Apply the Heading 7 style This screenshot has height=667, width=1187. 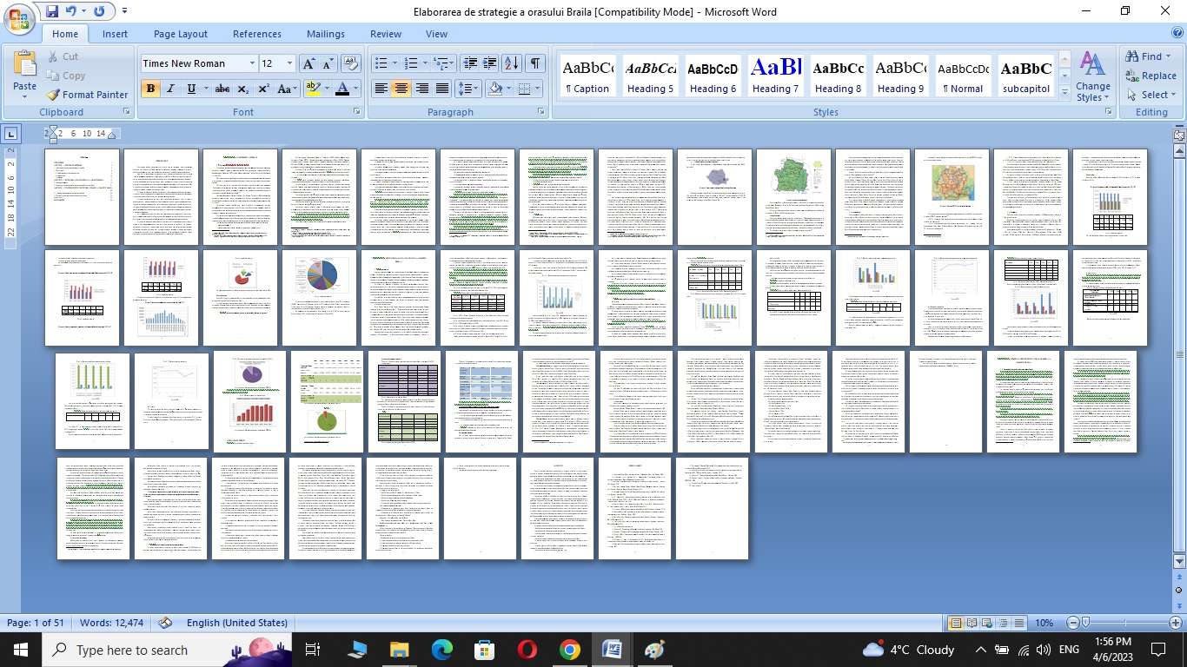775,76
